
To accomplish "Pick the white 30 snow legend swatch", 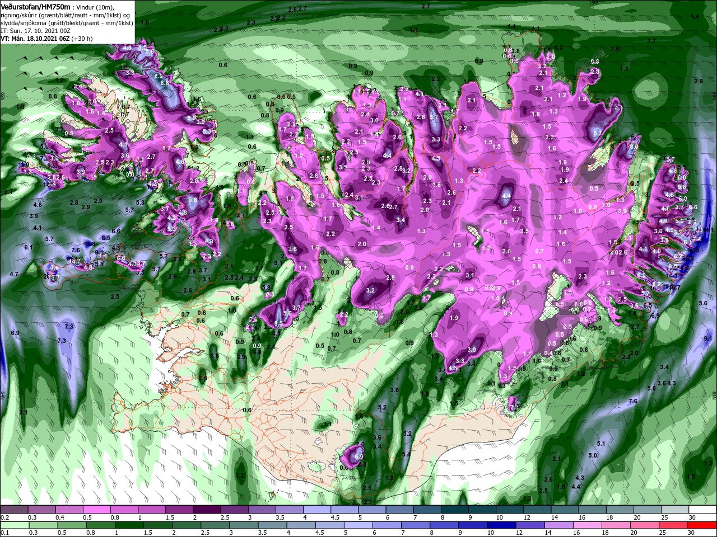I will point(703,510).
